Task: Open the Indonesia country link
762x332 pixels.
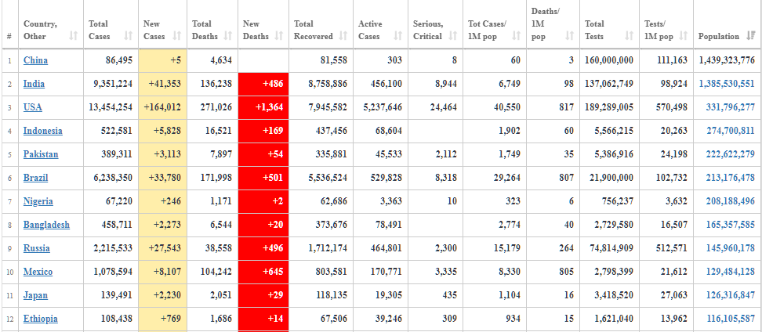Action: point(43,131)
